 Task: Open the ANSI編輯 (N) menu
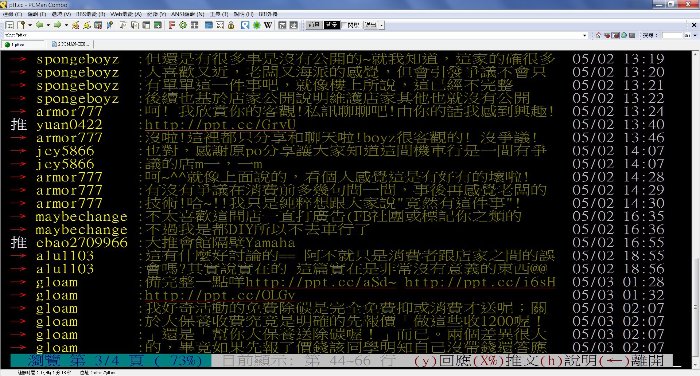[188, 14]
